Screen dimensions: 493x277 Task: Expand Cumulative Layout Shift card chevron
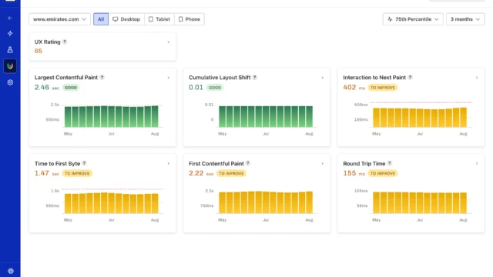[x=323, y=78]
